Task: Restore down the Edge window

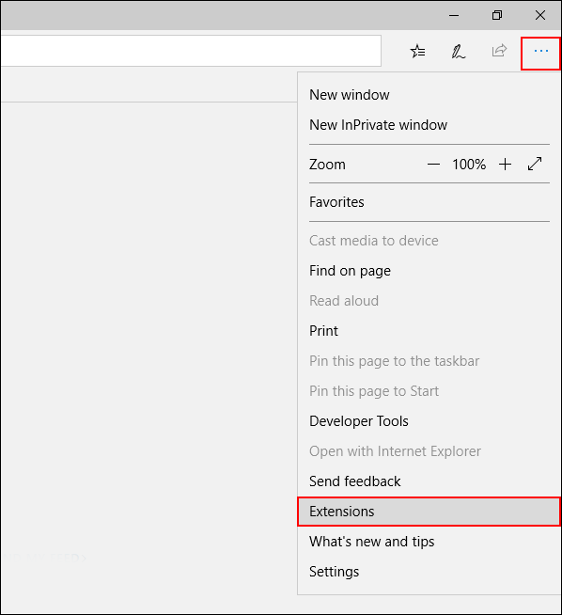Action: 497,15
